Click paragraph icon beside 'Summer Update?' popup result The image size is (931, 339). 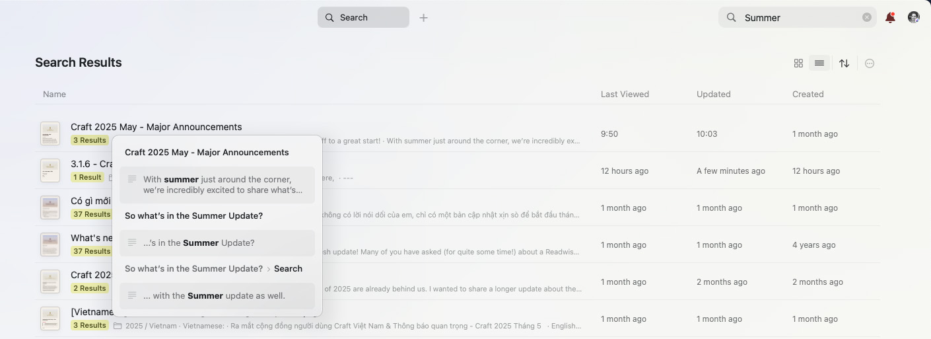(x=132, y=243)
